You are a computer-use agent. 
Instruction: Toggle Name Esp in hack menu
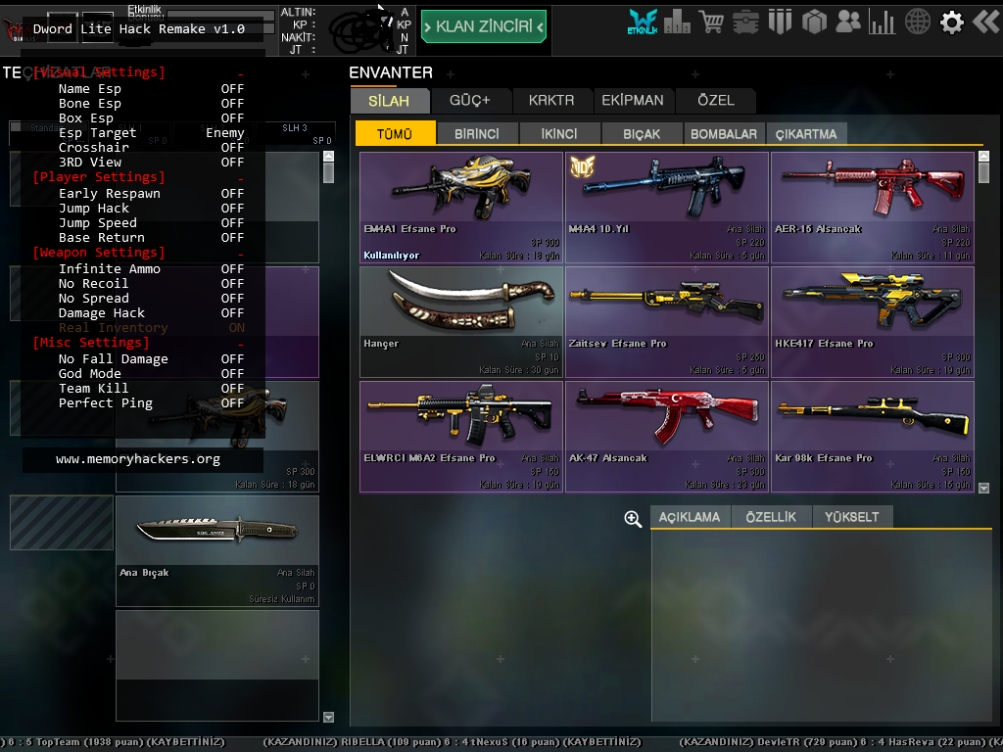coord(151,89)
